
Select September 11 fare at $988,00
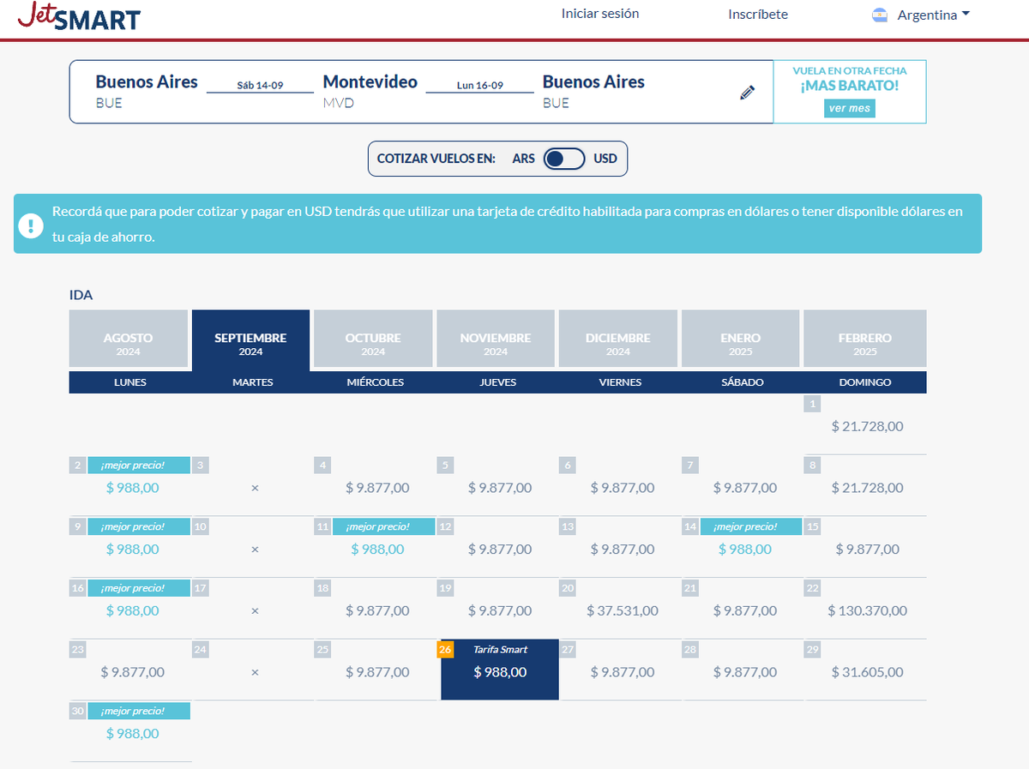(x=377, y=549)
